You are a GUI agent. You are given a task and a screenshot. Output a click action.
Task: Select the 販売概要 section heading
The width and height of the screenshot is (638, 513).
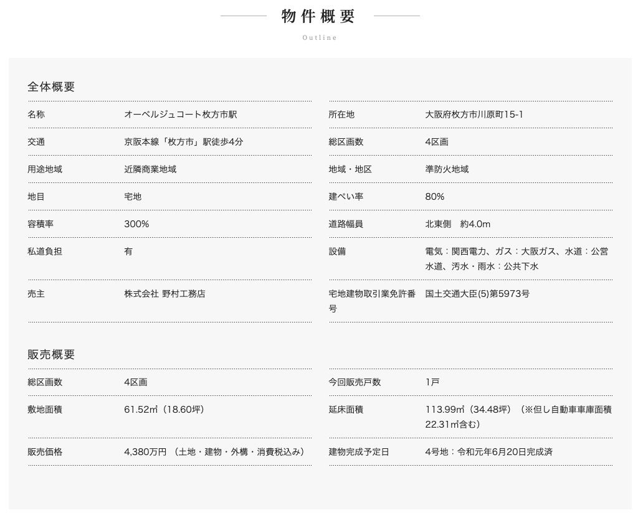coord(51,355)
